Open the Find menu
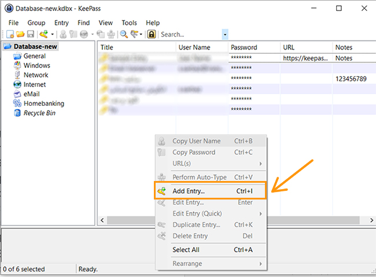376x277 pixels. click(83, 23)
